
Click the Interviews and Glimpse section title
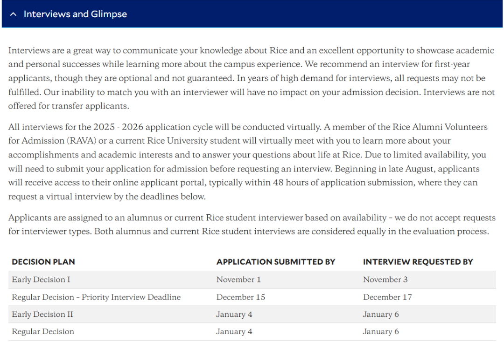pos(75,14)
